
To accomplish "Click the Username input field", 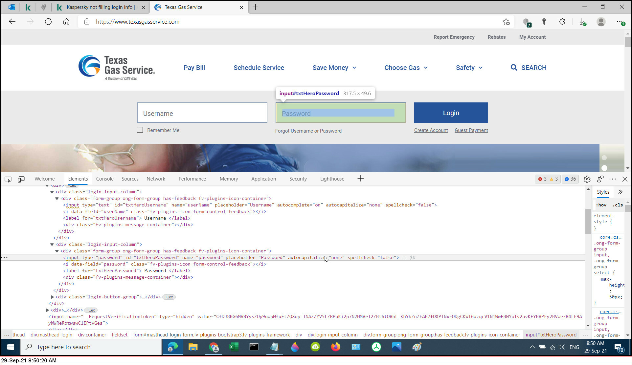I will coord(202,113).
